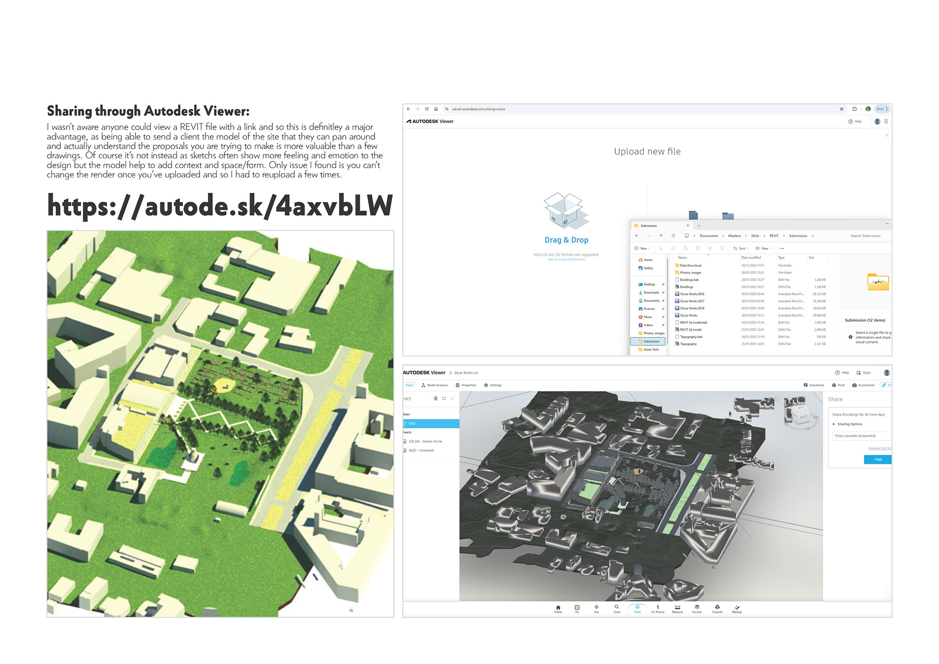This screenshot has height=664, width=939.
Task: Open the Model browser panel
Action: 434,385
